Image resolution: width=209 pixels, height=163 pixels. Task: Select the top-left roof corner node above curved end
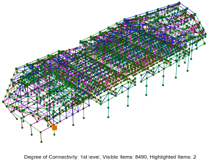pos(16,69)
